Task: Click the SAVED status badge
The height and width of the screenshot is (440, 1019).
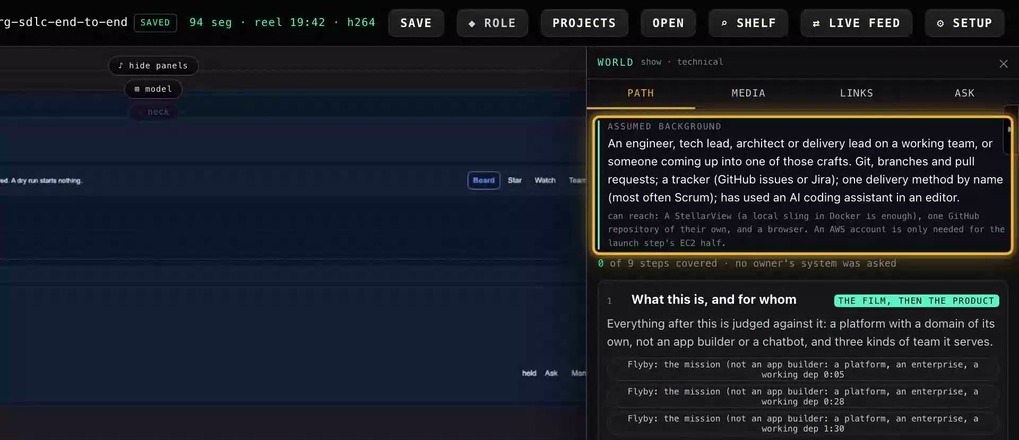Action: [x=155, y=23]
